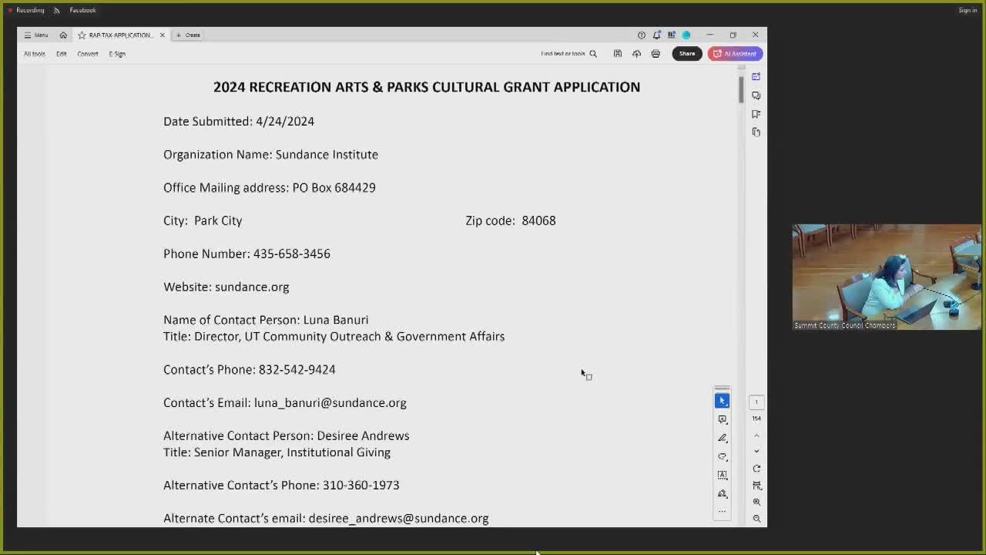986x555 pixels.
Task: Open the bookmarks panel icon
Action: click(756, 113)
